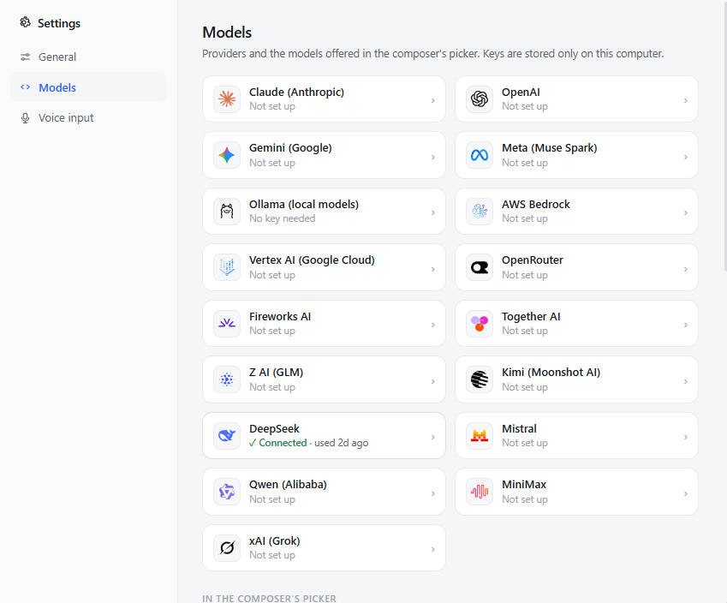Go to Voice input settings

(x=88, y=118)
